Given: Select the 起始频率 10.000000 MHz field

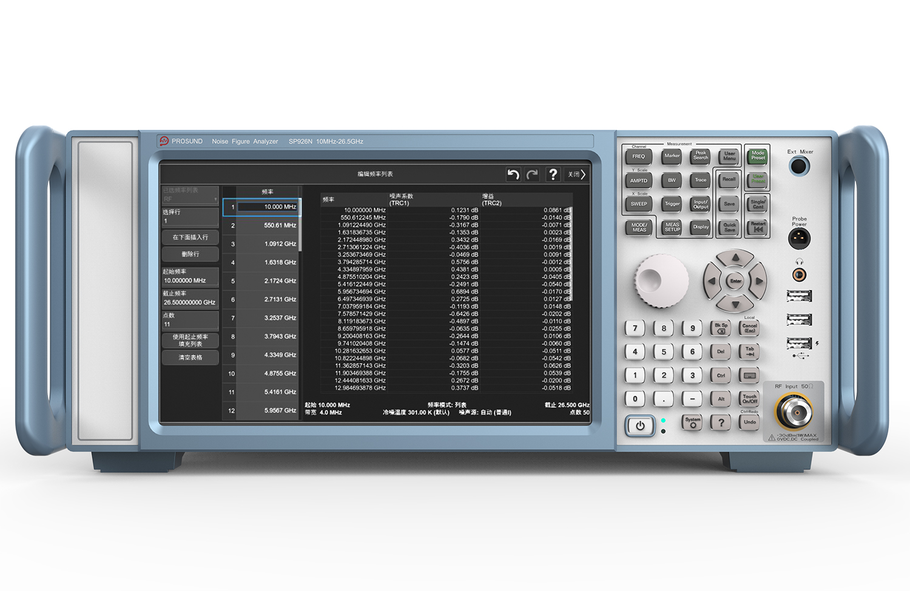Looking at the screenshot, I should click(190, 280).
